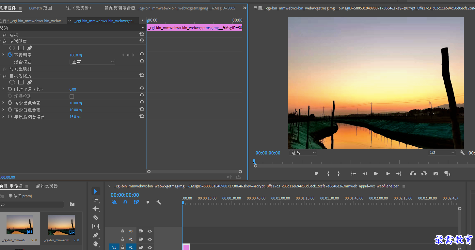The width and height of the screenshot is (475, 250).
Task: Expand 与原始图像混合 parameter
Action: [x=3, y=116]
